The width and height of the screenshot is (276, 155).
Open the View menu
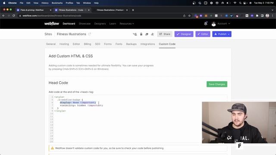click(x=36, y=3)
